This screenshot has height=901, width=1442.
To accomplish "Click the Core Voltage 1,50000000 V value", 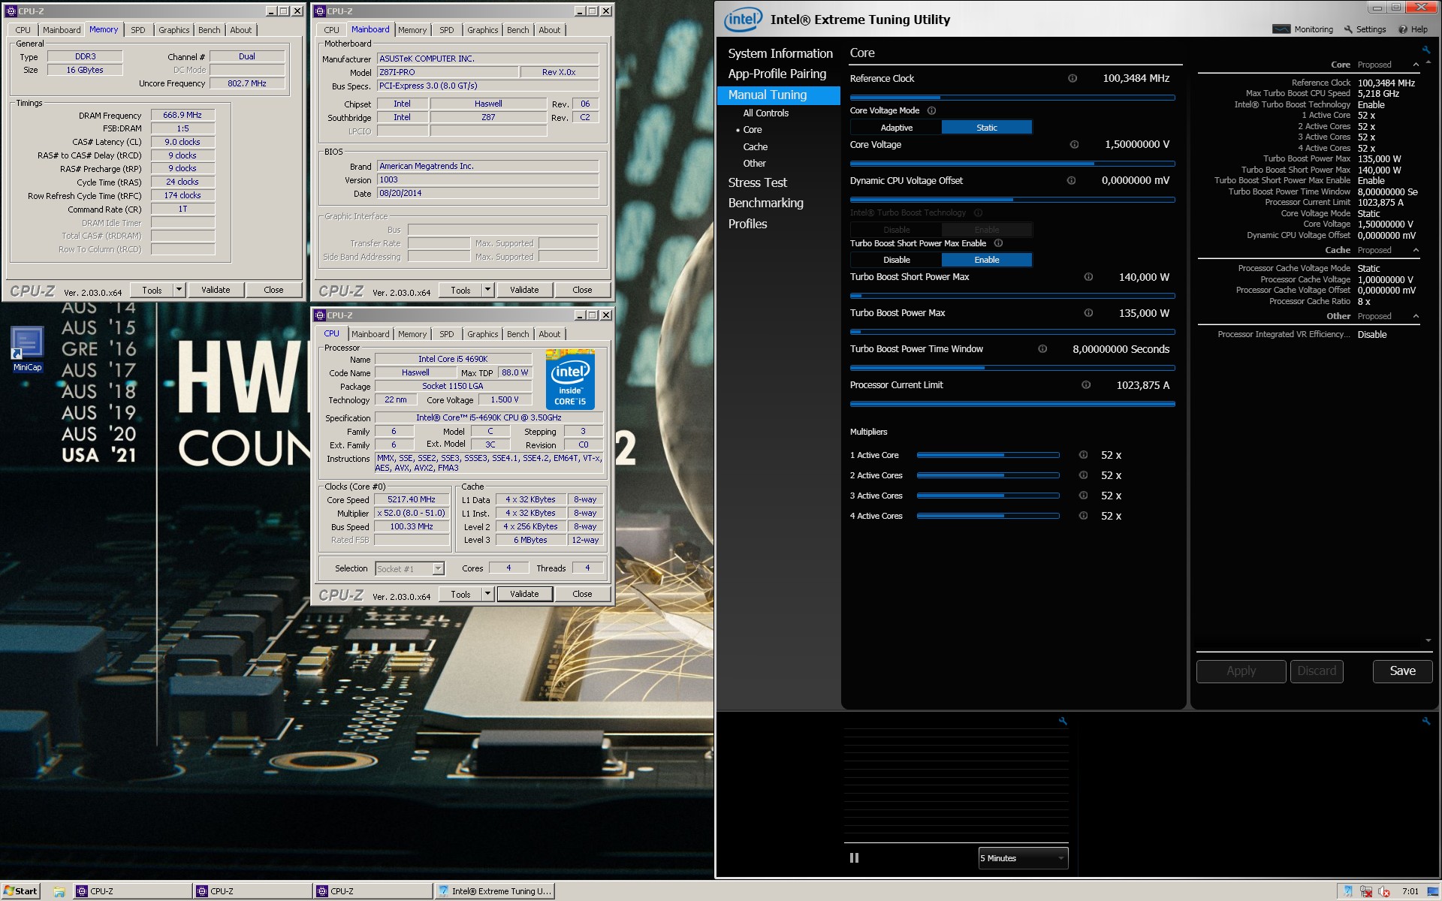I will click(1137, 144).
